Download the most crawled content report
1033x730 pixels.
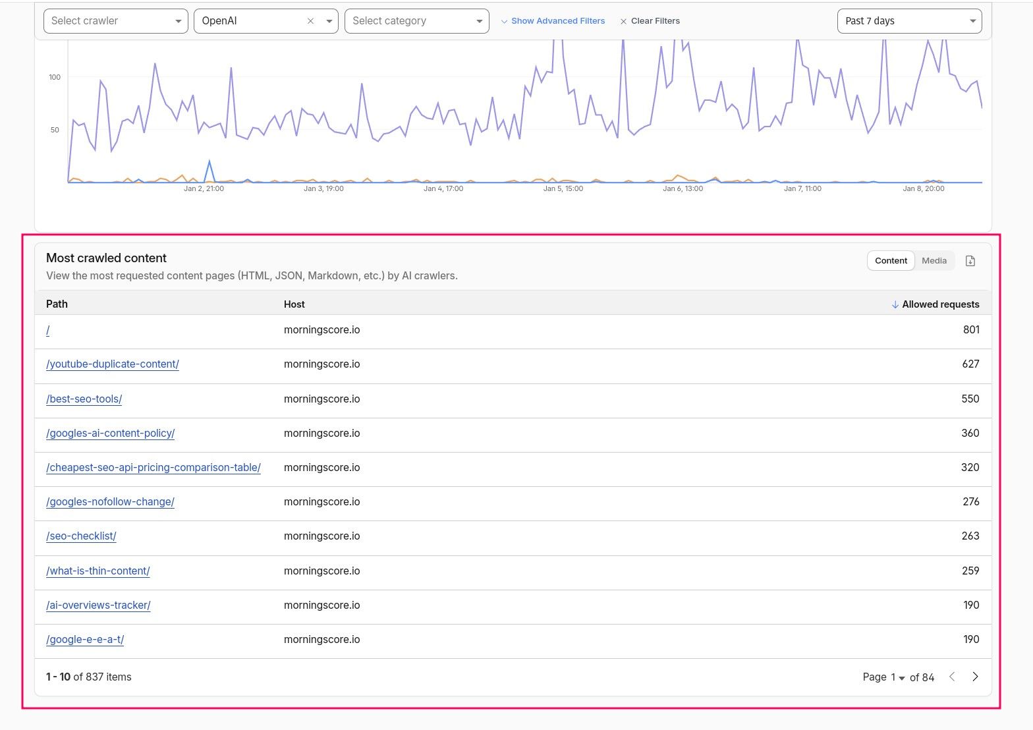[970, 261]
